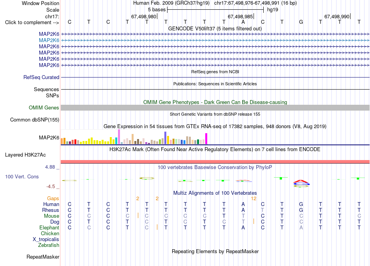The image size is (370, 266).
Task: Click the 67,498,980 coordinate marker
Action: [144, 16]
